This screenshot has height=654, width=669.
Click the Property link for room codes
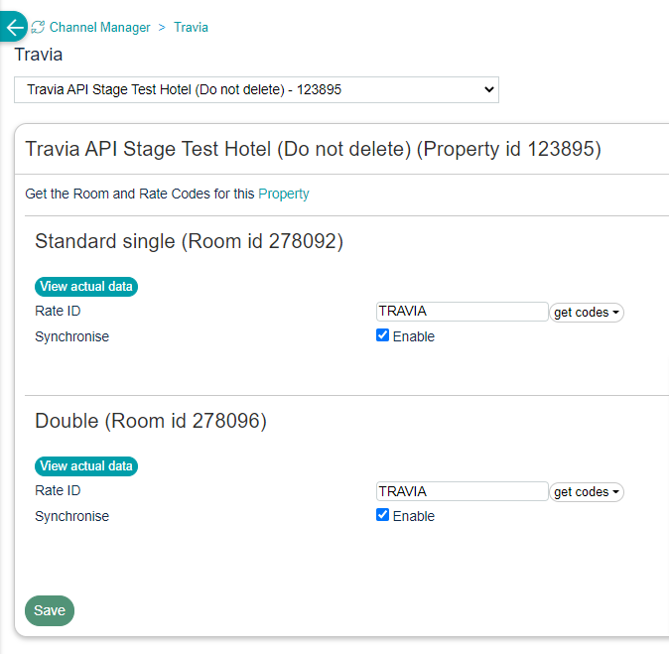click(x=284, y=194)
